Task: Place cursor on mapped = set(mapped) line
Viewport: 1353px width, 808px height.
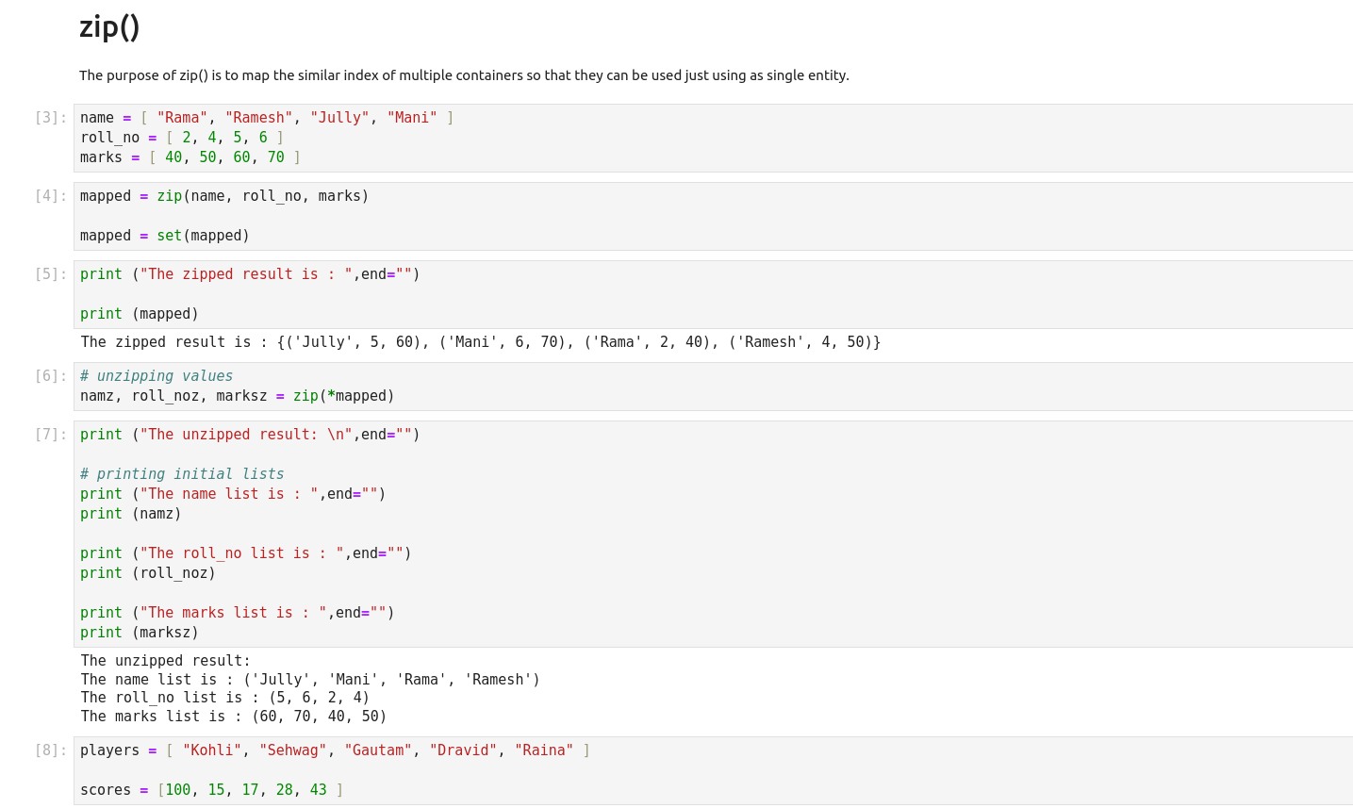Action: click(x=165, y=236)
